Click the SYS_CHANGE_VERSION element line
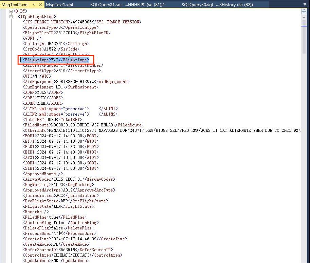Image resolution: width=310 pixels, height=263 pixels. [x=82, y=22]
